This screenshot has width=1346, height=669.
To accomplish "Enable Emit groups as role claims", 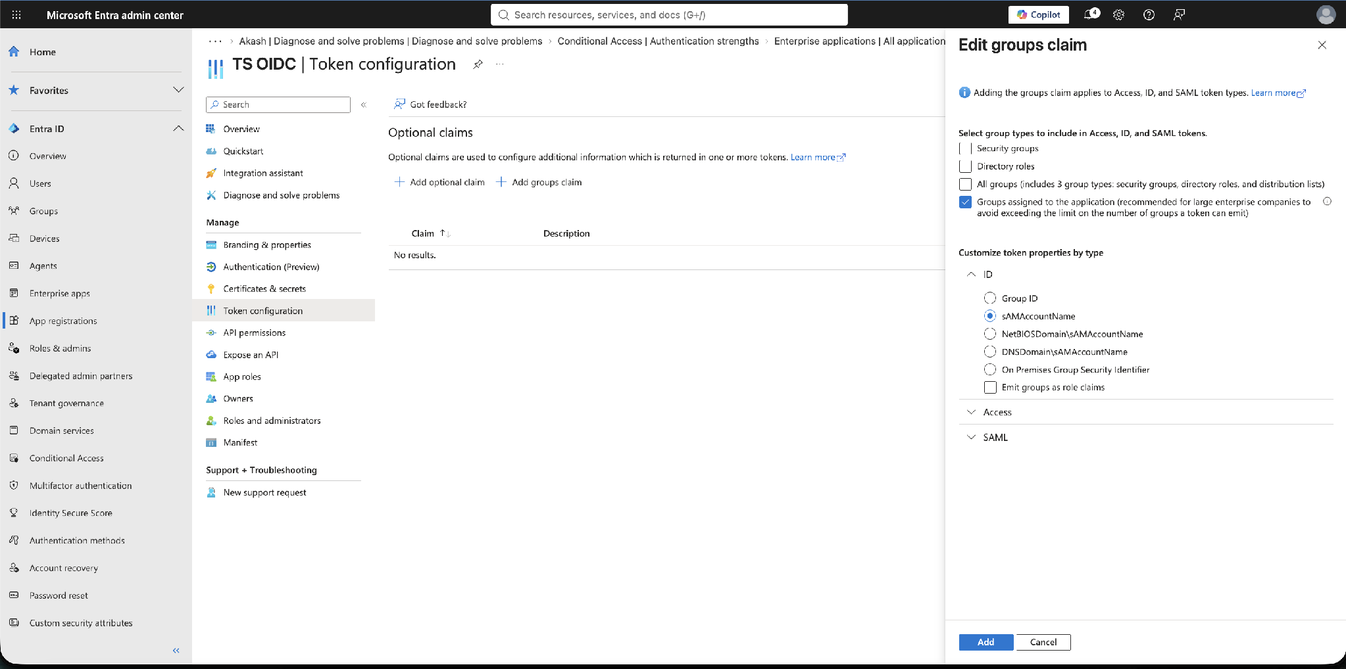I will tap(990, 387).
